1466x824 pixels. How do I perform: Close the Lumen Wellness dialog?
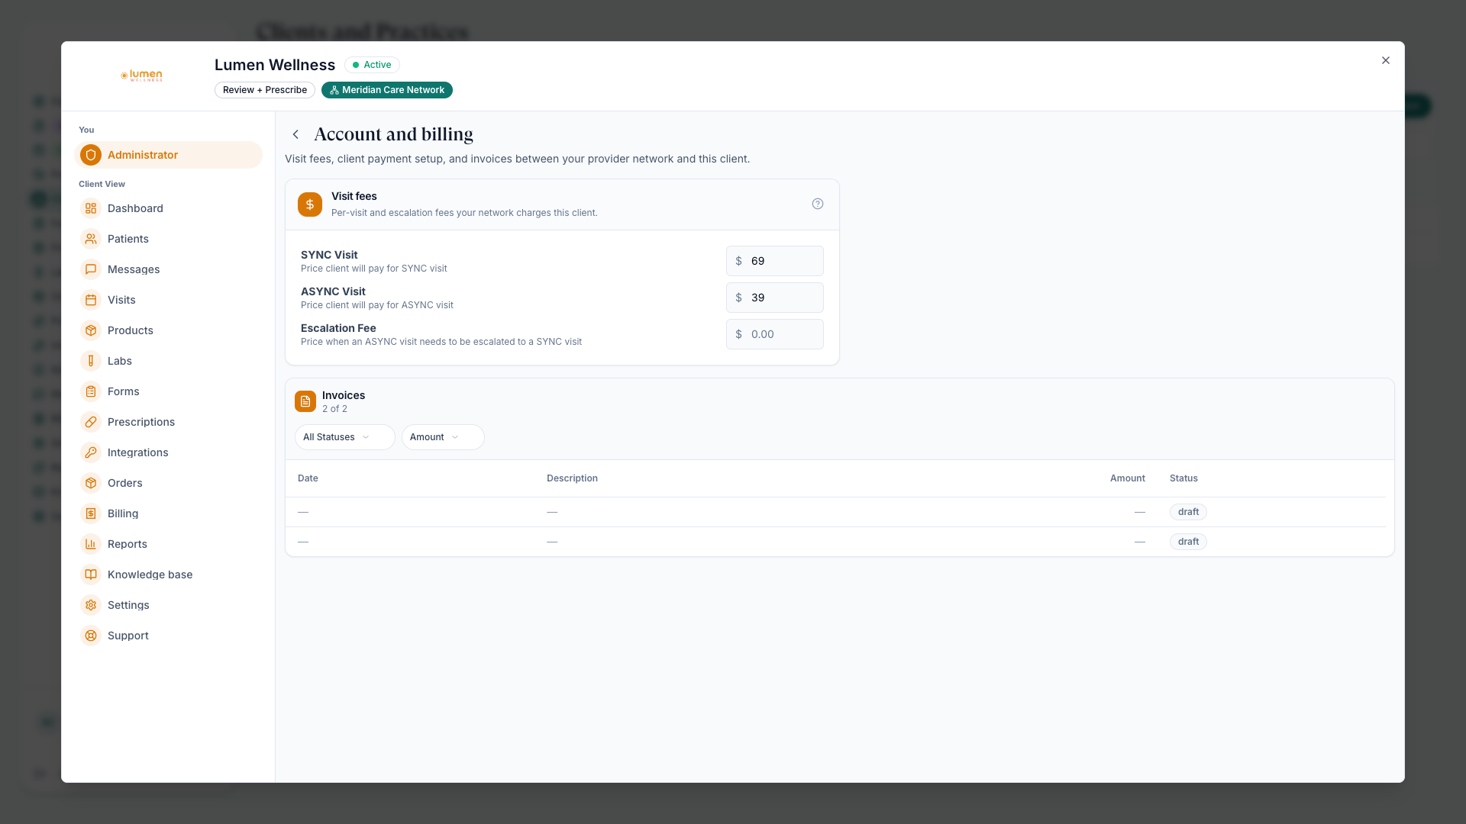point(1386,60)
